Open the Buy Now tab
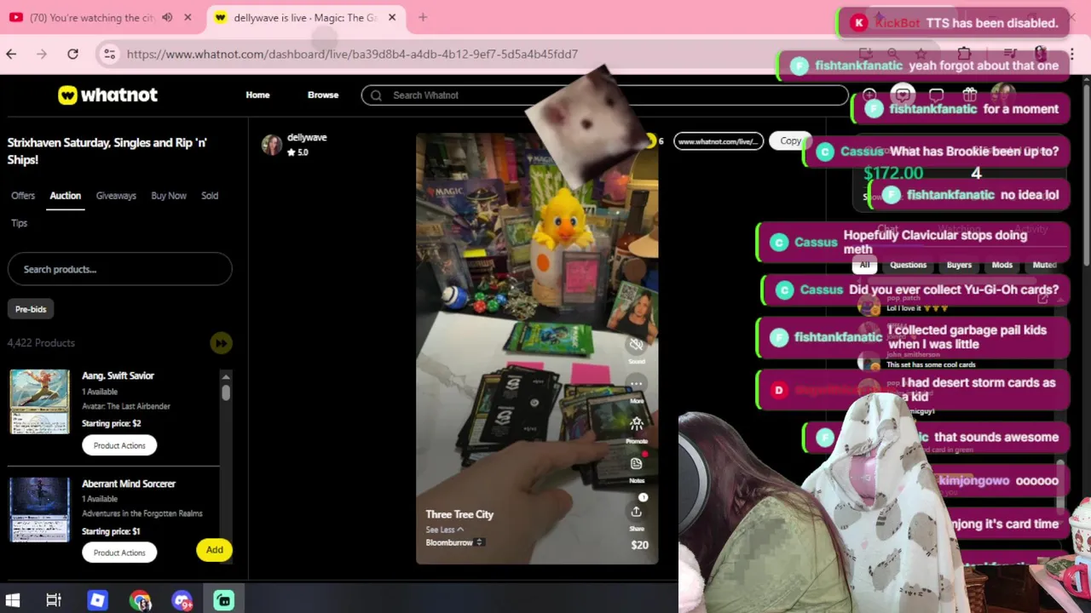This screenshot has width=1091, height=613. pos(169,196)
